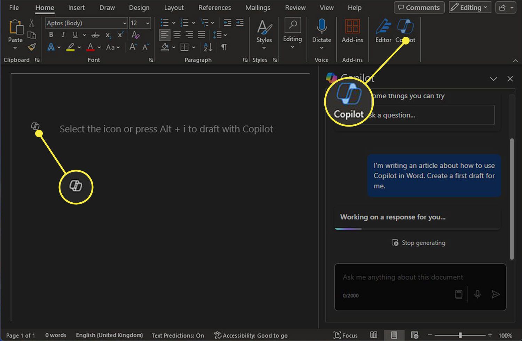Toggle Italic formatting
Viewport: 522px width, 341px height.
click(x=63, y=35)
